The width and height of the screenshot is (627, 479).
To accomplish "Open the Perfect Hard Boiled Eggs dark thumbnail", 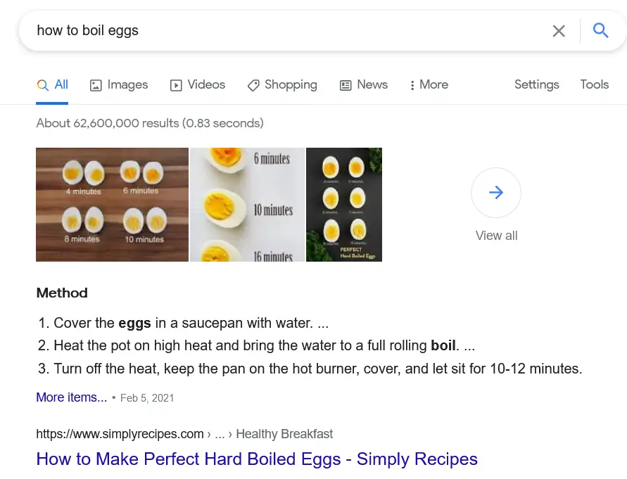I will pos(344,205).
